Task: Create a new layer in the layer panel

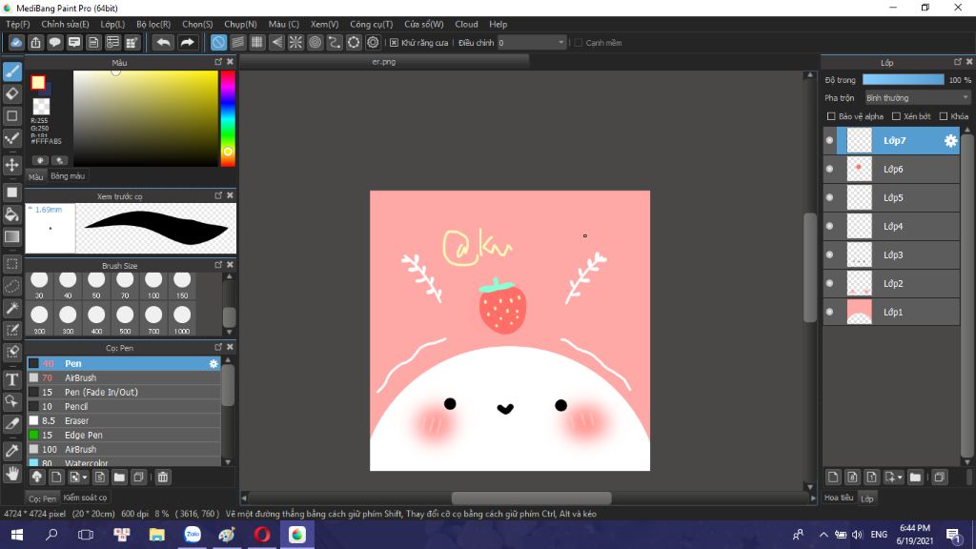Action: [x=833, y=478]
